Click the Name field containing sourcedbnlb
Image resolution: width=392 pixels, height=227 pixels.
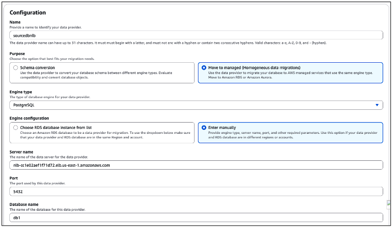pyautogui.click(x=196, y=35)
